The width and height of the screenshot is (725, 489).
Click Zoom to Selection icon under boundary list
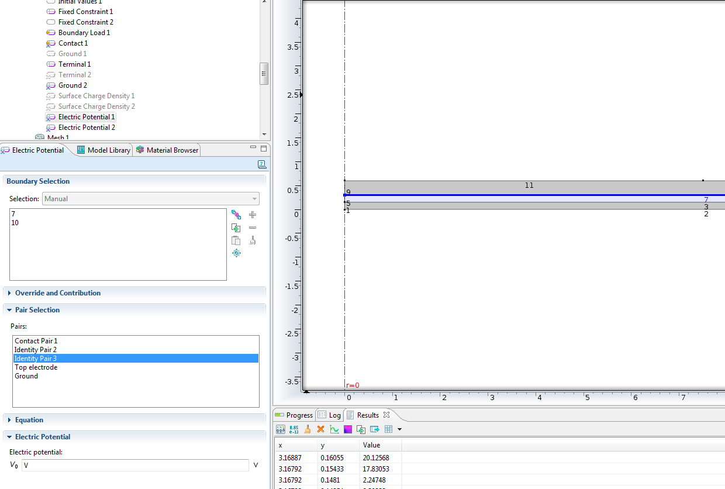[236, 253]
